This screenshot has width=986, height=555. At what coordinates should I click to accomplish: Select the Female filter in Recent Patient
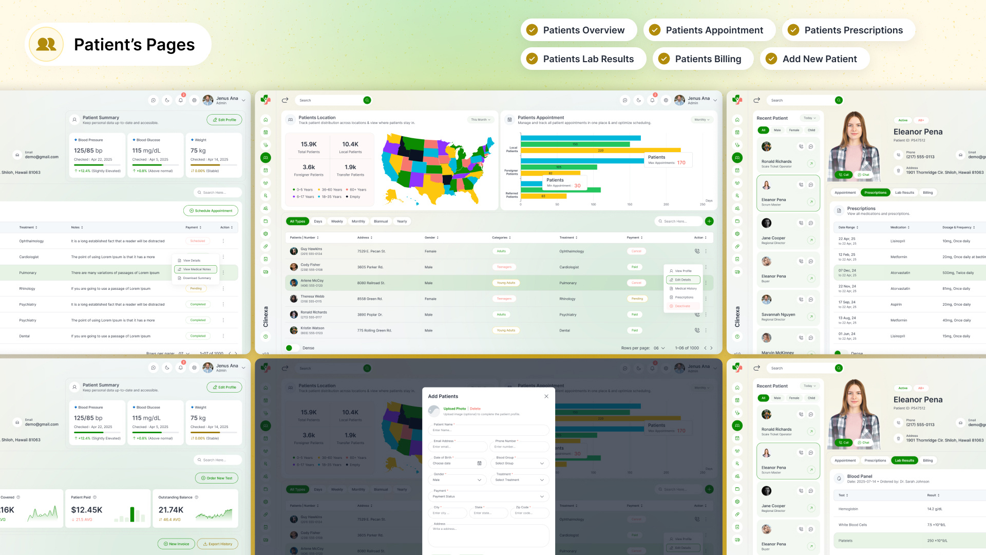[x=794, y=130]
